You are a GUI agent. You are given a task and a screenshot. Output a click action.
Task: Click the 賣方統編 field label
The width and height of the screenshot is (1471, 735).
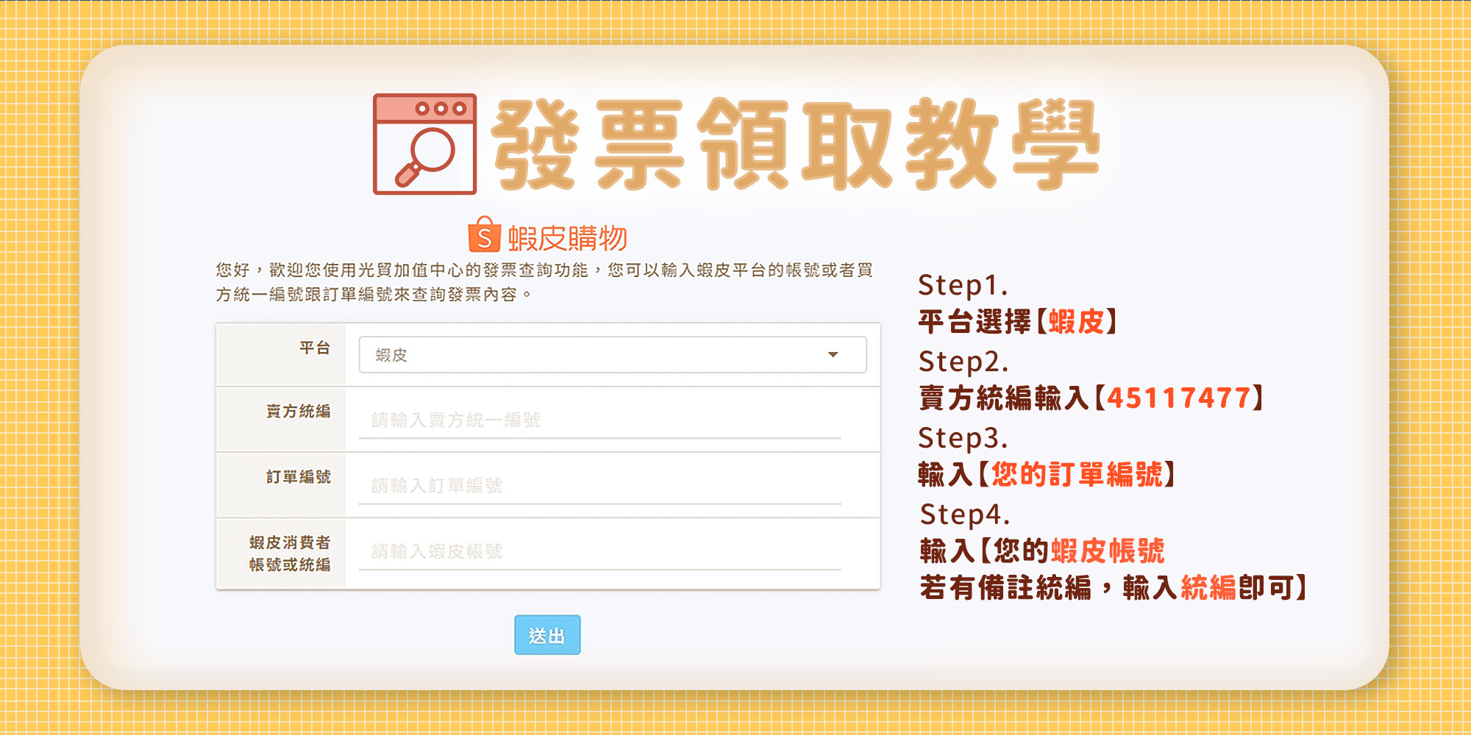pos(299,412)
